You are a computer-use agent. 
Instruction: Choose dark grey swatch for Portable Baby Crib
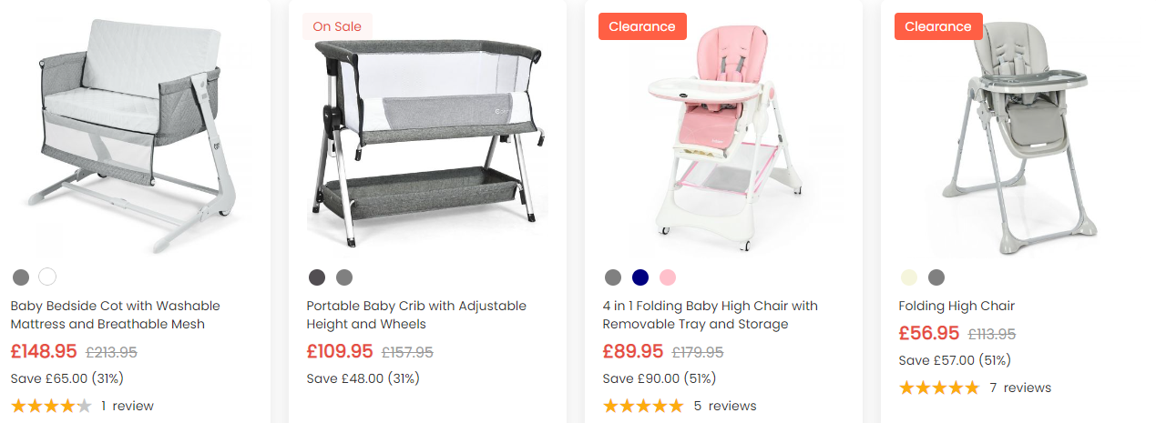click(317, 277)
